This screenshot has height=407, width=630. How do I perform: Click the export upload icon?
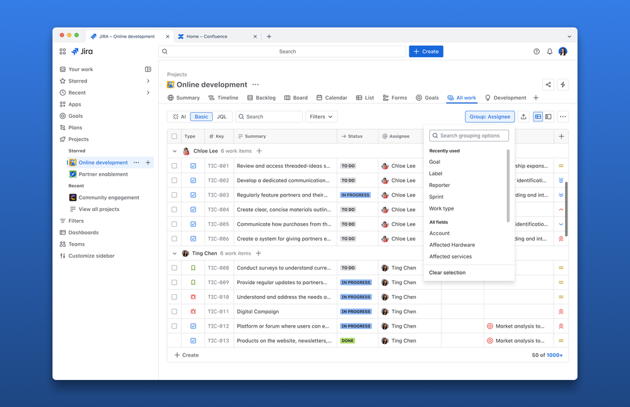tap(523, 117)
